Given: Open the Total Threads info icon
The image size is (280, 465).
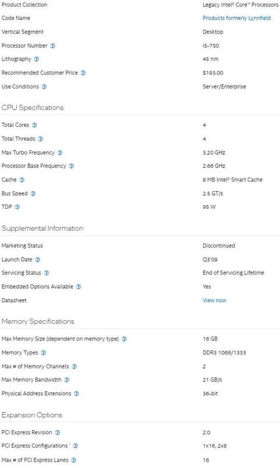Looking at the screenshot, I should (x=41, y=139).
